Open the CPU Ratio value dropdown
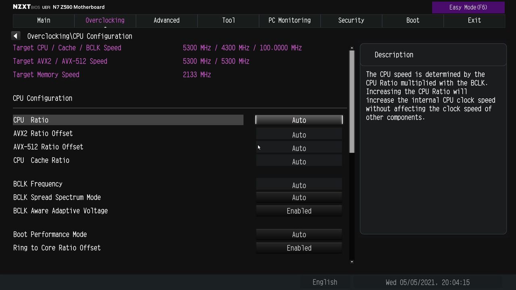Image resolution: width=516 pixels, height=290 pixels. 299,120
